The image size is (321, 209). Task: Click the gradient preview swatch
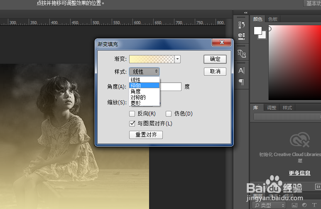tap(152, 59)
